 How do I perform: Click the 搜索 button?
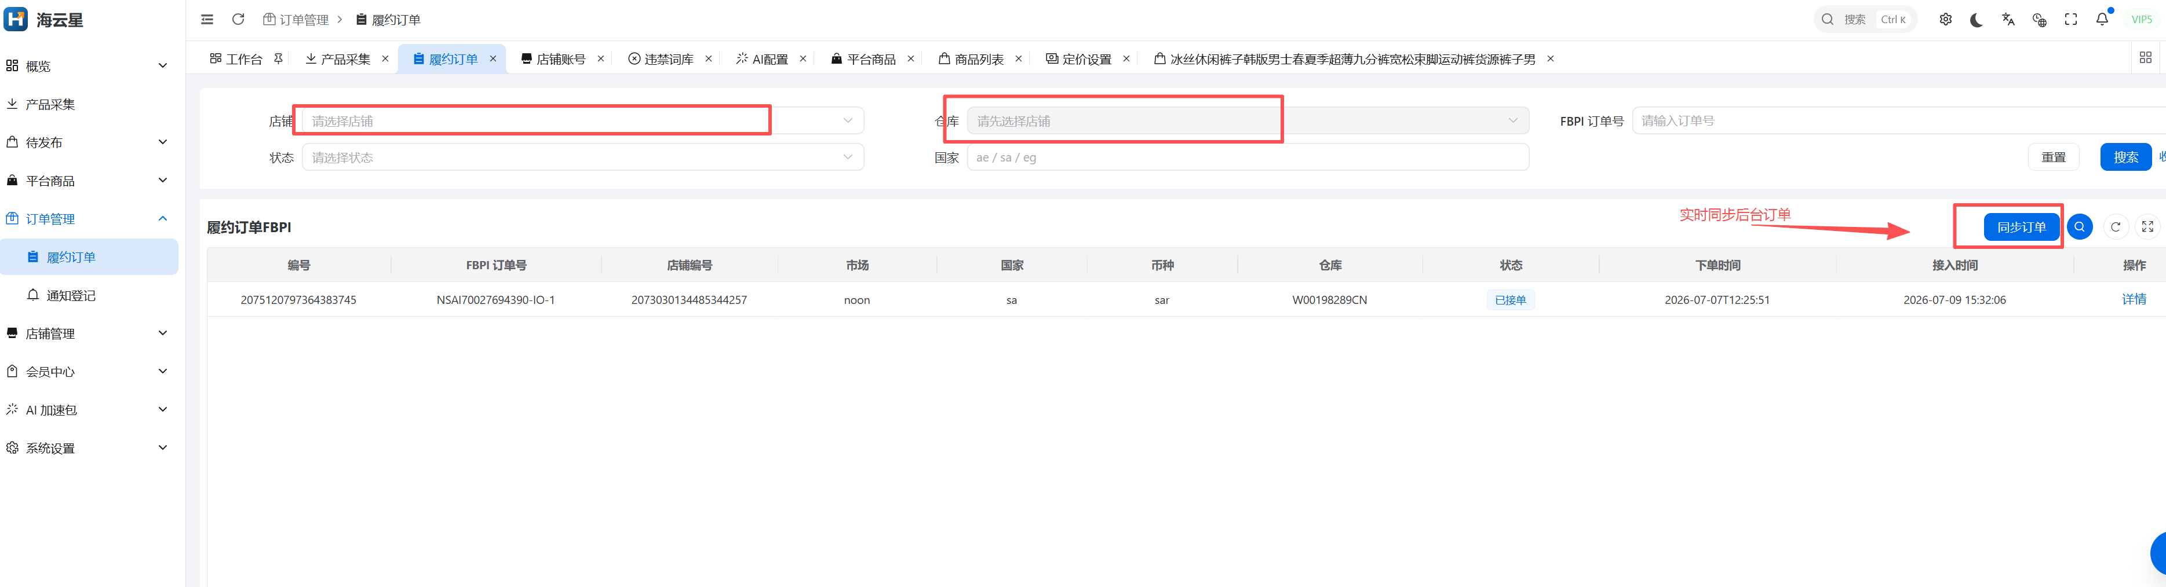[2125, 157]
